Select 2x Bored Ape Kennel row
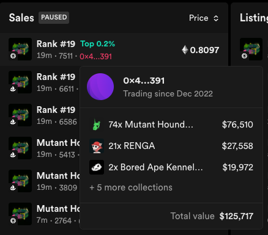Screen dimensions: 268x235 [171, 167]
